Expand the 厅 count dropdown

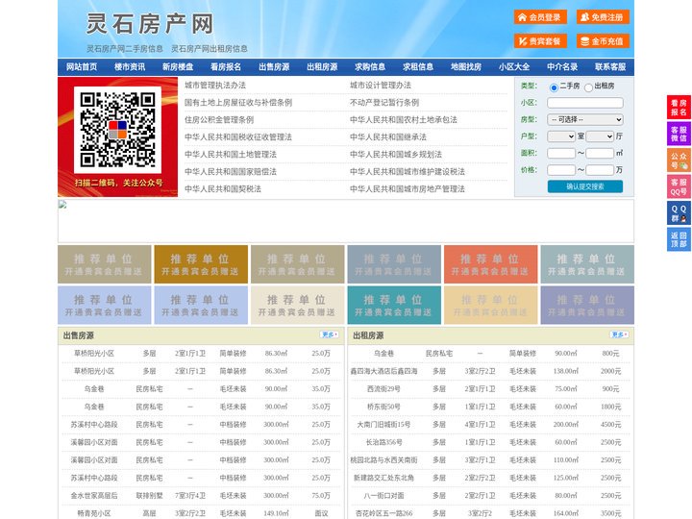point(600,136)
